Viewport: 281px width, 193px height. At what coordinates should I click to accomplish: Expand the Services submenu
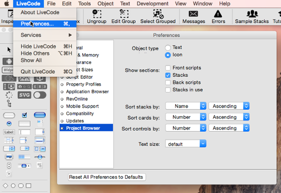coord(45,35)
